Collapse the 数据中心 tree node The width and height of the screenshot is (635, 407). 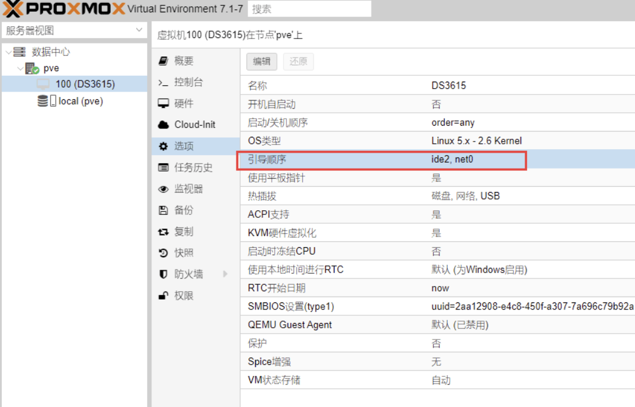click(x=8, y=52)
